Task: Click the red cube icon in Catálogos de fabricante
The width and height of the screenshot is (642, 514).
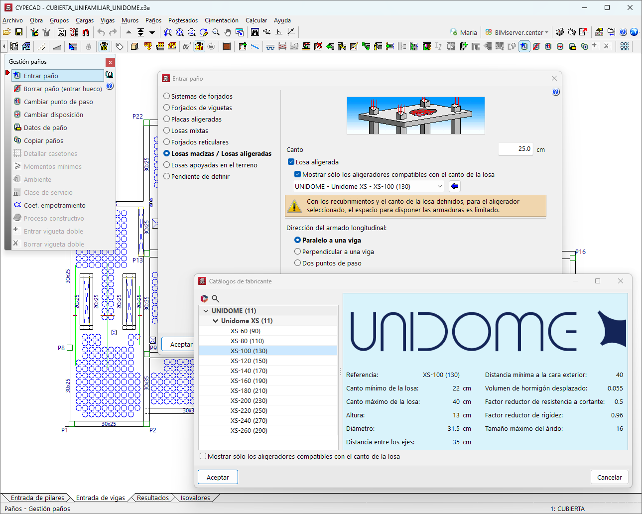Action: pyautogui.click(x=204, y=298)
